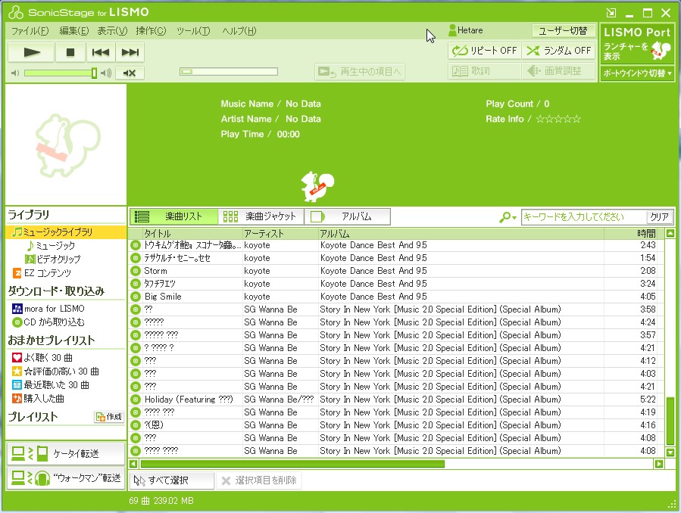Viewport: 681px width, 513px height.
Task: Click the keyword search input field
Action: tap(584, 217)
